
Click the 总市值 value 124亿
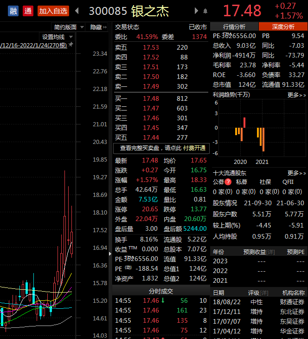pyautogui.click(x=247, y=85)
